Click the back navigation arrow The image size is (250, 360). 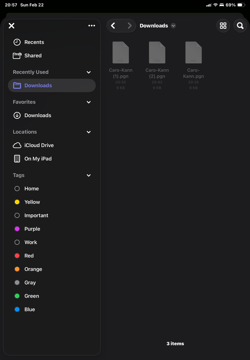click(x=113, y=26)
